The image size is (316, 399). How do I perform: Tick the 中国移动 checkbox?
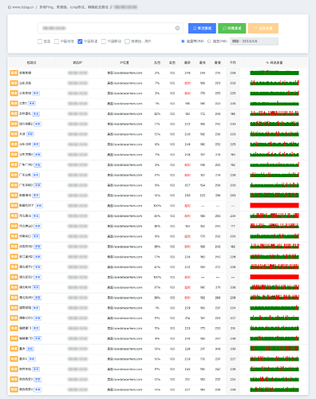coord(104,41)
